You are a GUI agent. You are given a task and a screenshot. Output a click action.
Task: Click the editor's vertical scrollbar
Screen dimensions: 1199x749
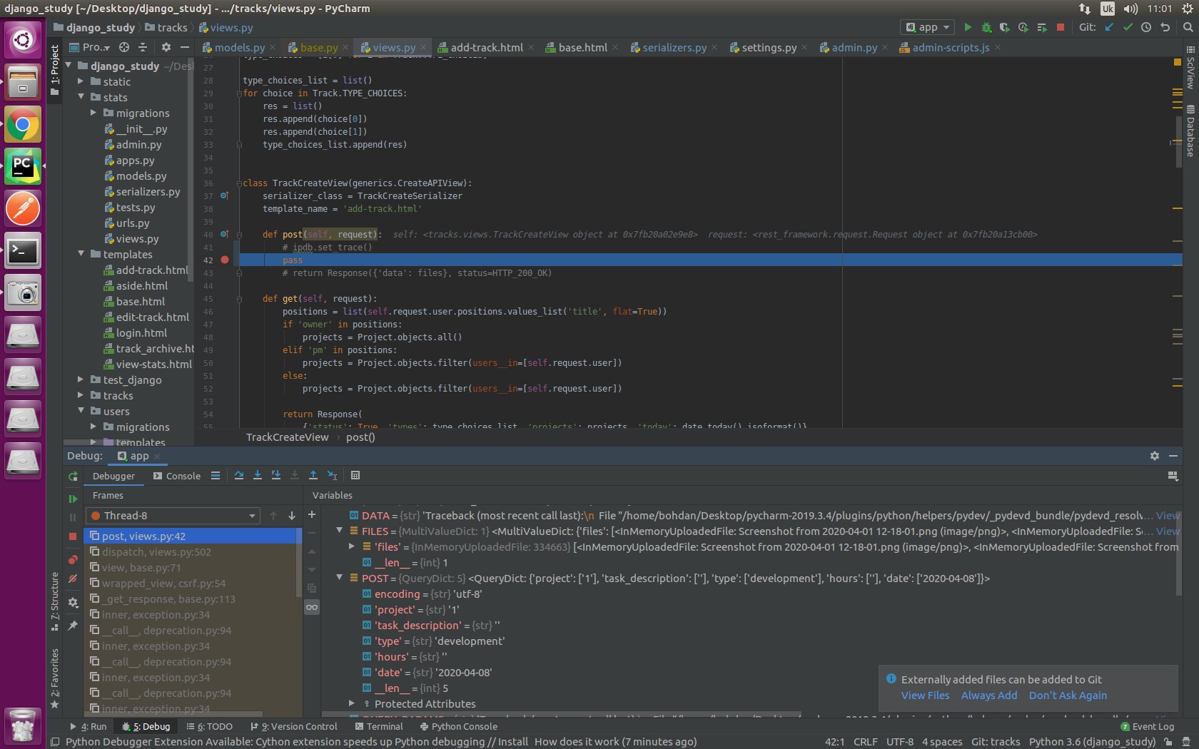pyautogui.click(x=1178, y=142)
